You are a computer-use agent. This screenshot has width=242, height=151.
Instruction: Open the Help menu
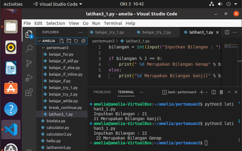[x=131, y=23]
